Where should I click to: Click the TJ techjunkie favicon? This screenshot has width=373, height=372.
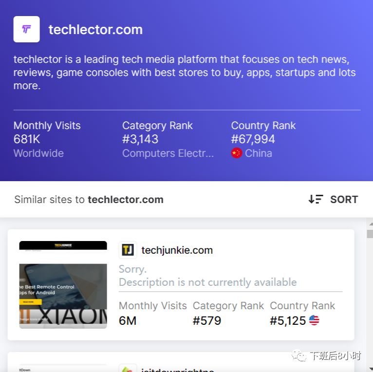point(128,250)
